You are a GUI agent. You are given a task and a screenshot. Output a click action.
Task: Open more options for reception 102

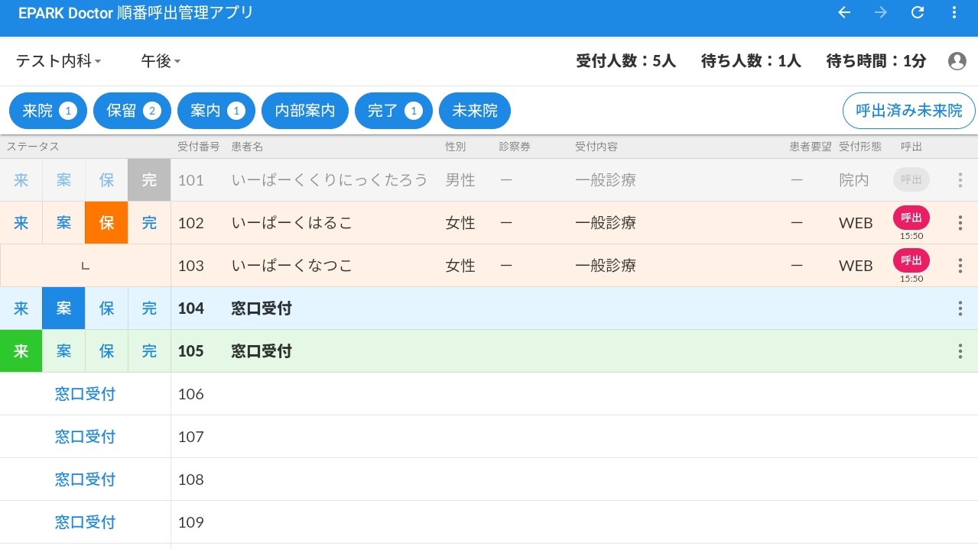pyautogui.click(x=960, y=223)
